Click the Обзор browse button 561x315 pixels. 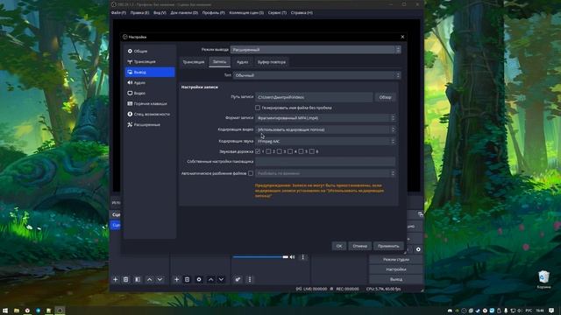[x=386, y=97]
